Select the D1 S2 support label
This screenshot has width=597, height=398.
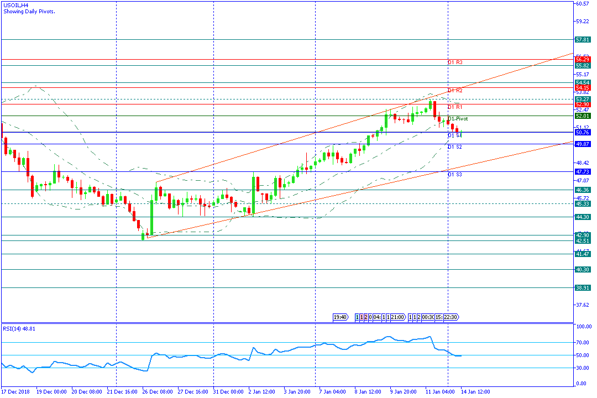[x=455, y=147]
